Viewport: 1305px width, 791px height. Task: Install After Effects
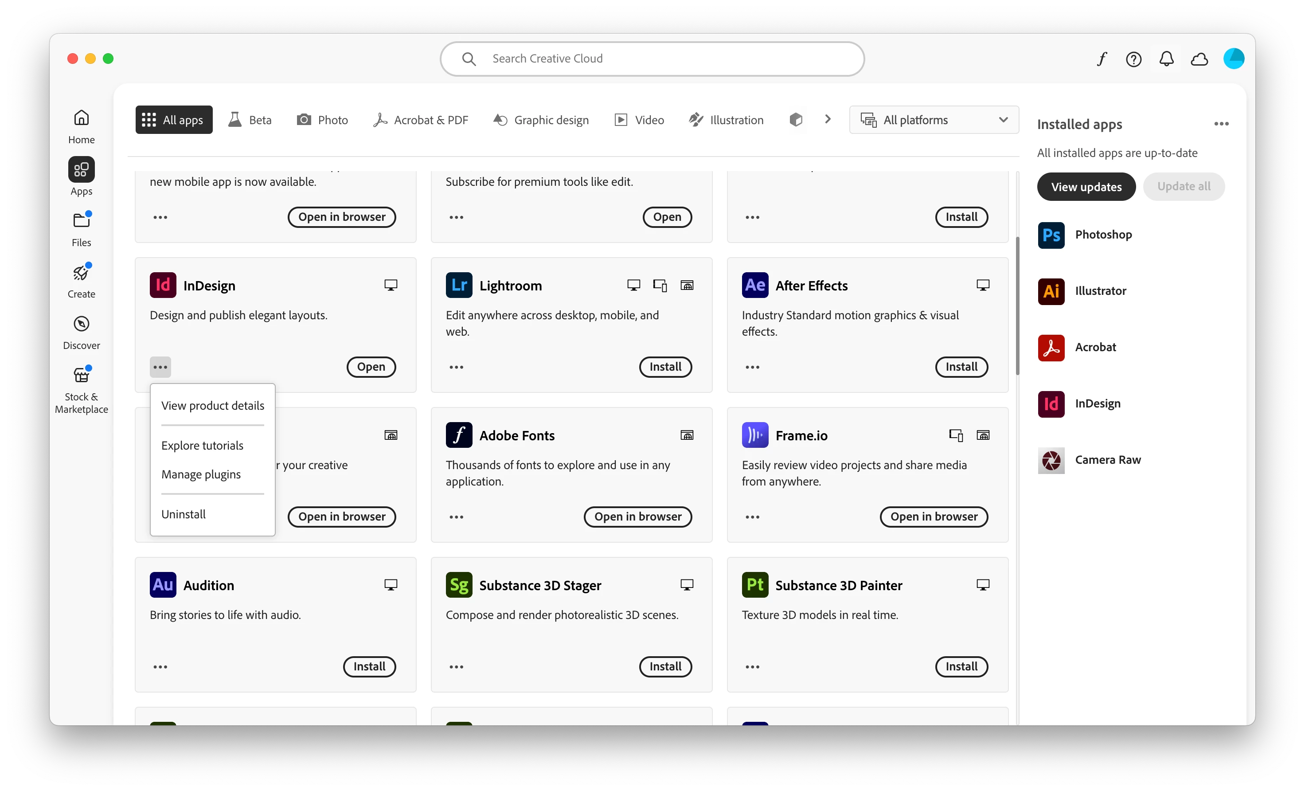961,367
